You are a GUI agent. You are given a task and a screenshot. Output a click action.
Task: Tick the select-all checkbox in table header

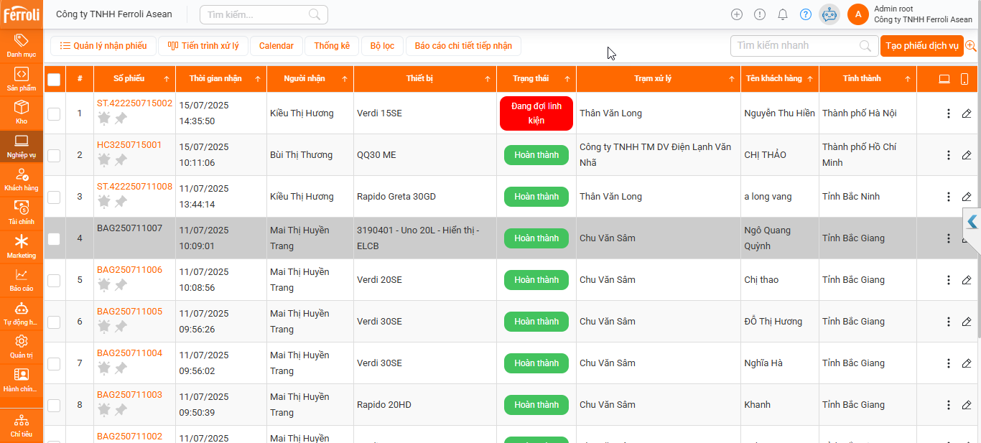[x=54, y=79]
